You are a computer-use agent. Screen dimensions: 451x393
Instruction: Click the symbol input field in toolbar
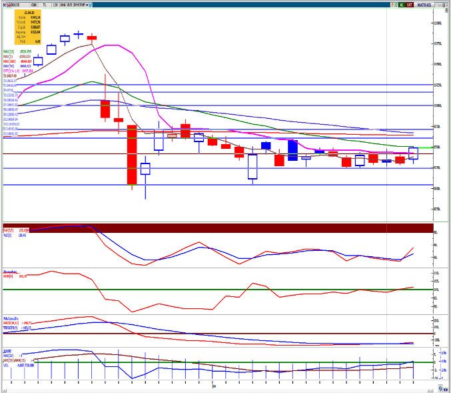pyautogui.click(x=20, y=5)
